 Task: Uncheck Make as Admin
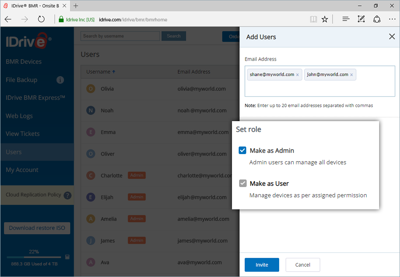(x=242, y=150)
